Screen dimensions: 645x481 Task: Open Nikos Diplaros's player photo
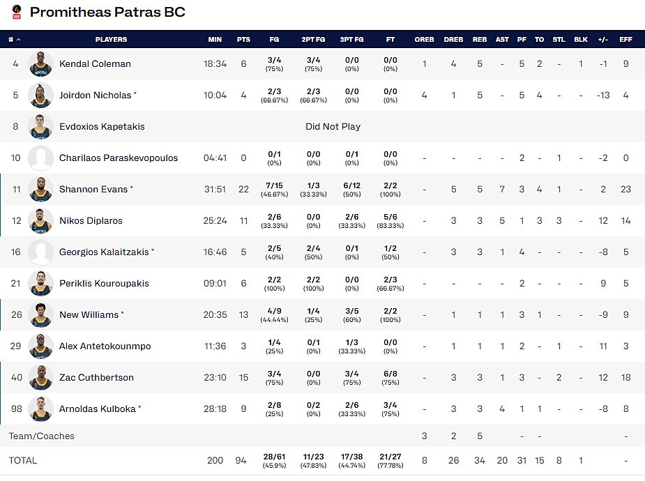[40, 221]
